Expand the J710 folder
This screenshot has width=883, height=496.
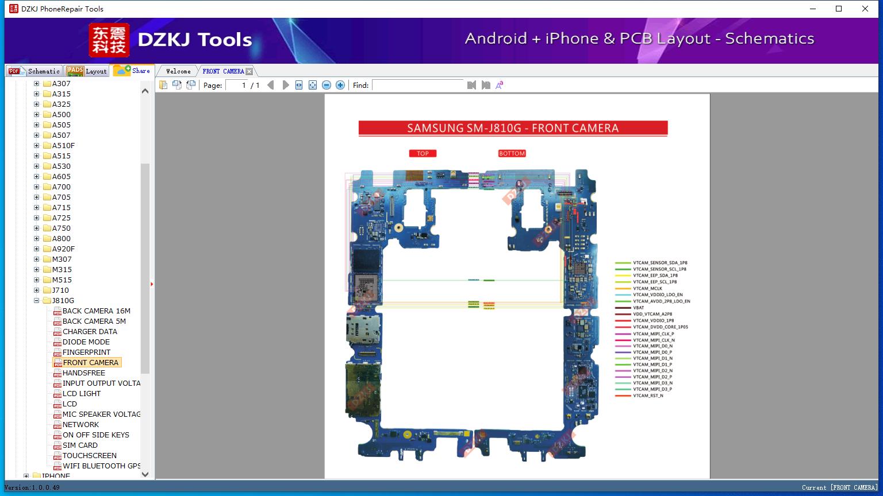click(36, 290)
